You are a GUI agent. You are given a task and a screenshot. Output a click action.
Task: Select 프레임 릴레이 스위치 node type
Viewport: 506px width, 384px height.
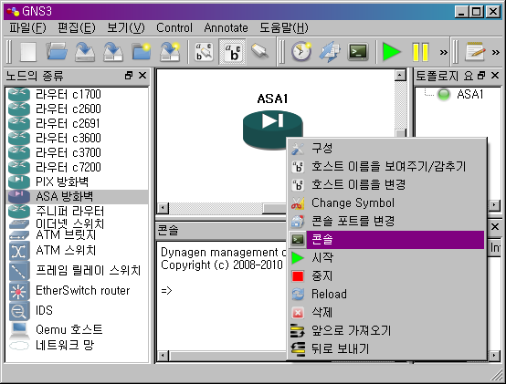click(77, 271)
